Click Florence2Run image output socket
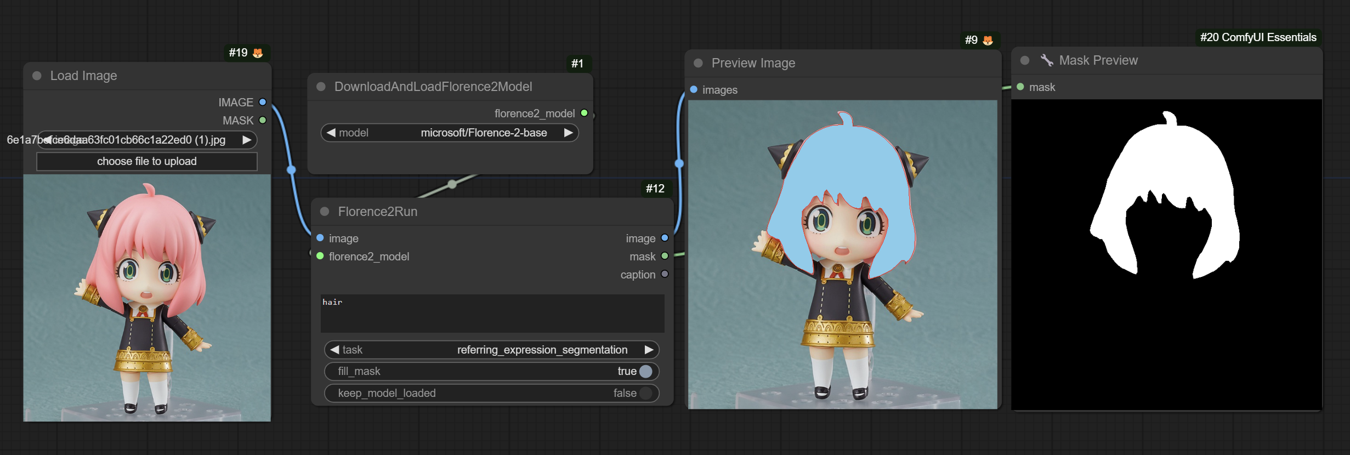This screenshot has height=455, width=1350. pyautogui.click(x=665, y=238)
